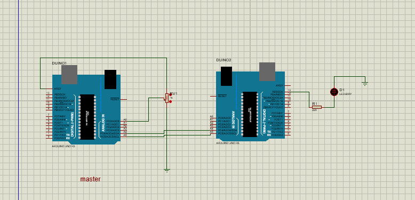Select the R1 resistor body
This screenshot has width=415, height=200.
[317, 107]
